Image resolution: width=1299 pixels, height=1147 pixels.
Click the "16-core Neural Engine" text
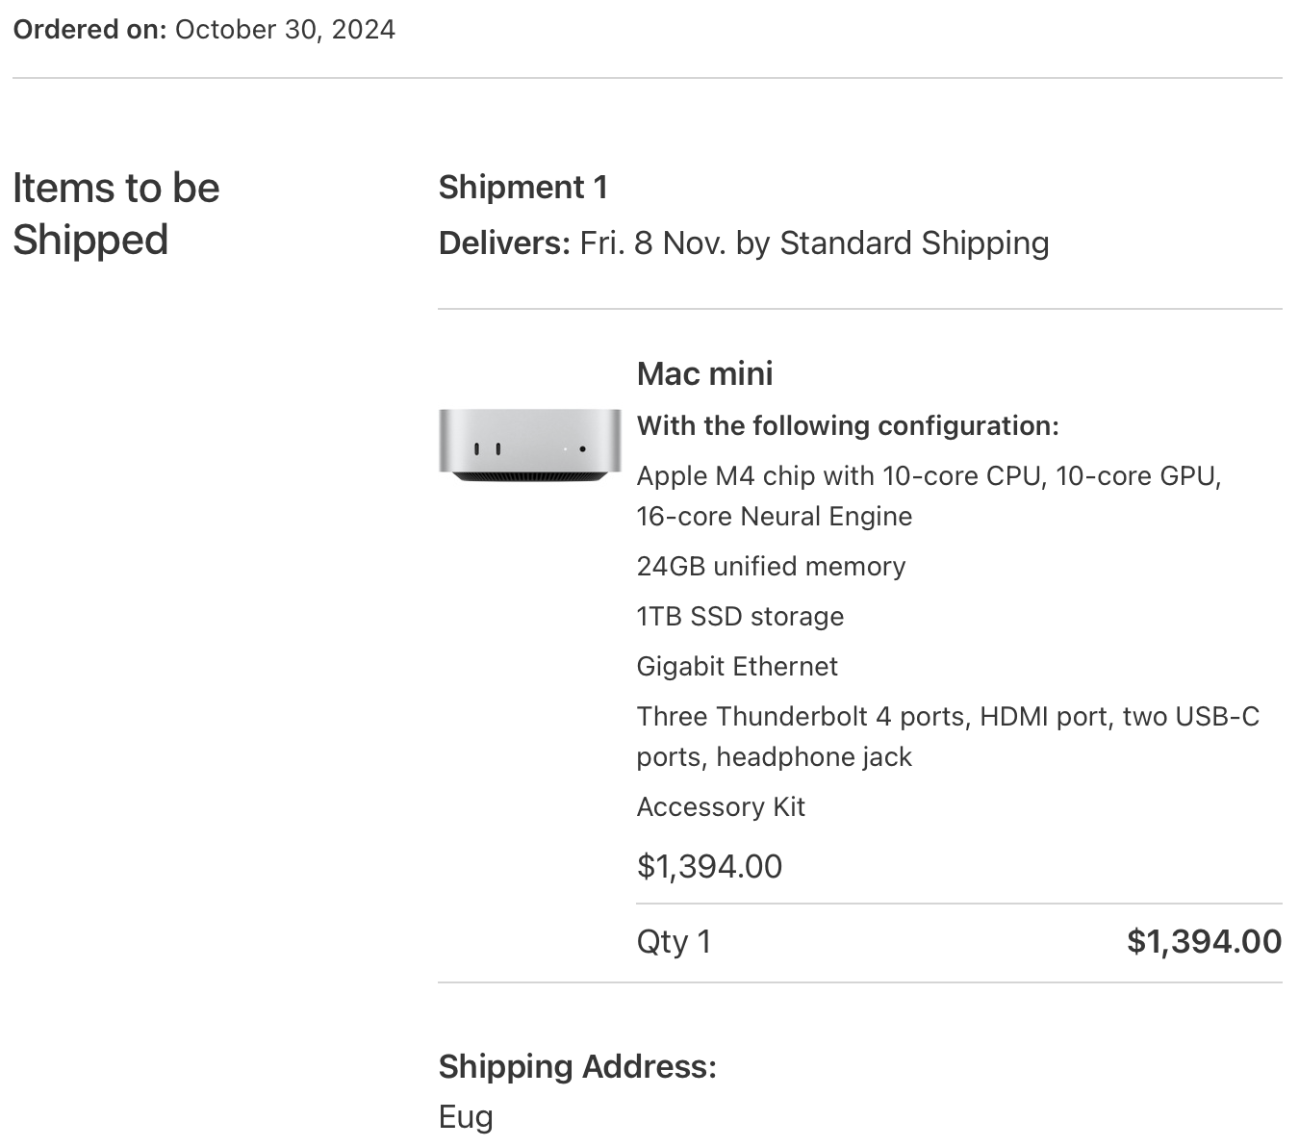774,517
